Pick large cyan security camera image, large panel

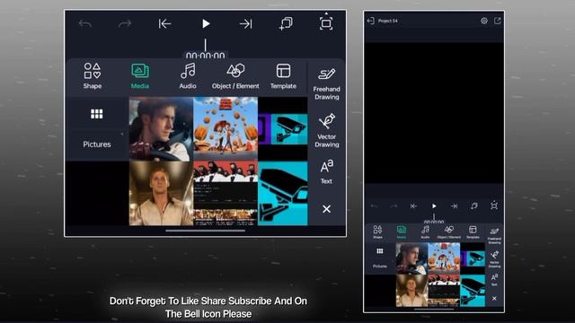[283, 194]
